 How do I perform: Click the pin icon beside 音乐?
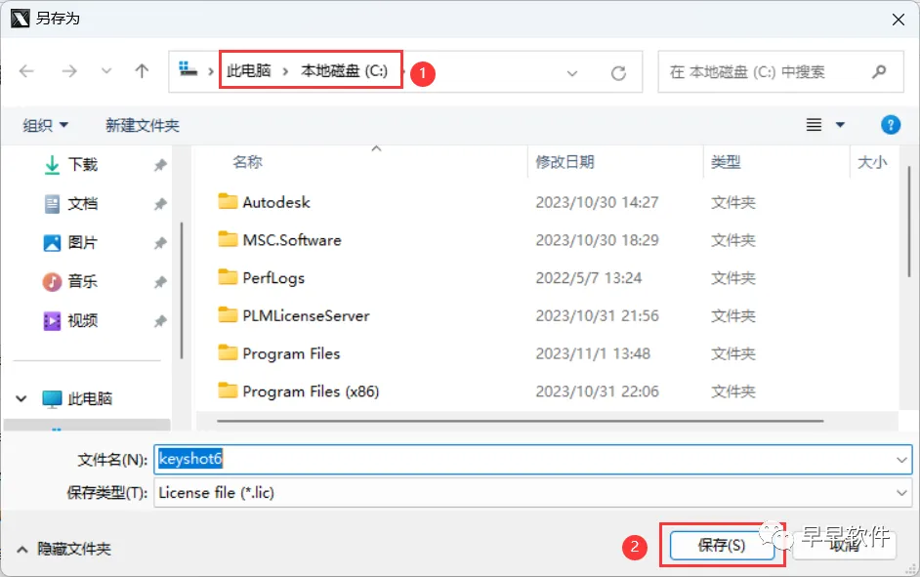click(160, 282)
